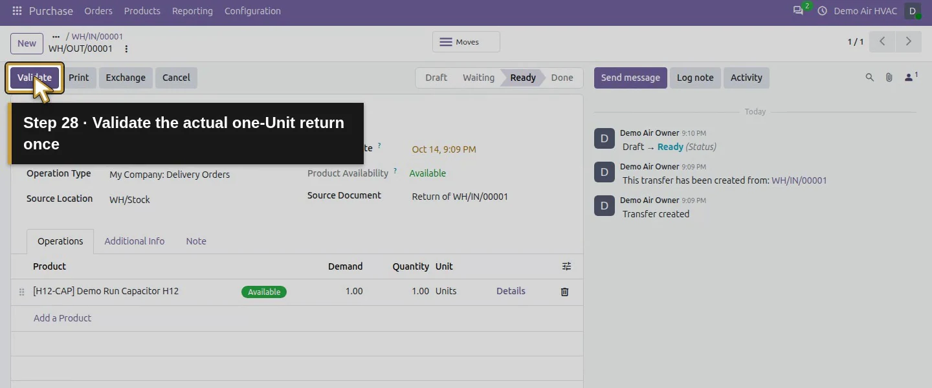Open the user avatar D menu
The width and height of the screenshot is (932, 388).
coord(913,11)
